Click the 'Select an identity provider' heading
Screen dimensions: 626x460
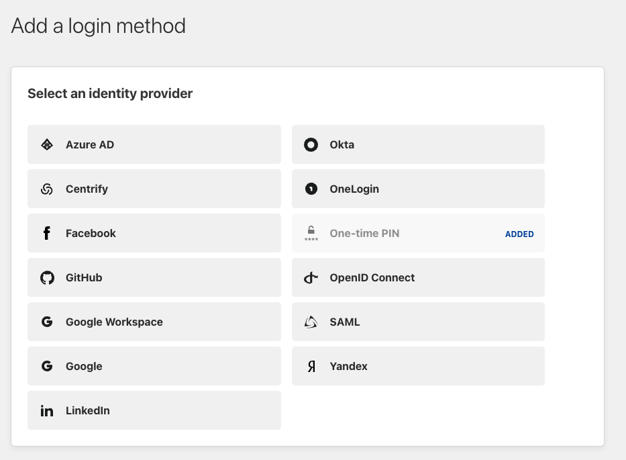pos(110,93)
